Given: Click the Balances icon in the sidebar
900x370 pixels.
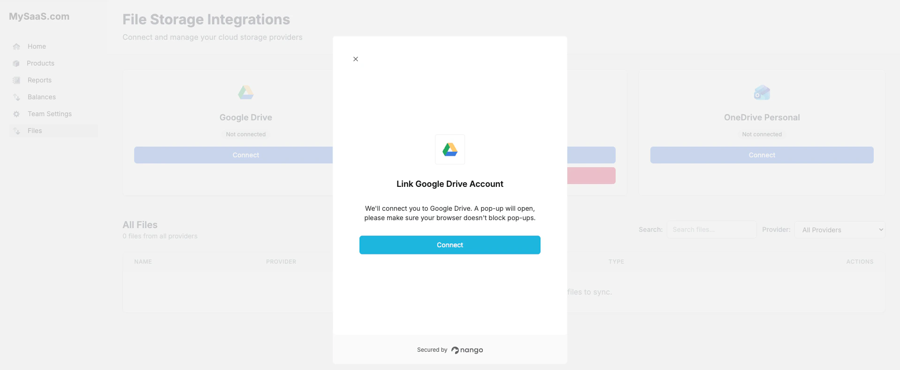Looking at the screenshot, I should (16, 97).
